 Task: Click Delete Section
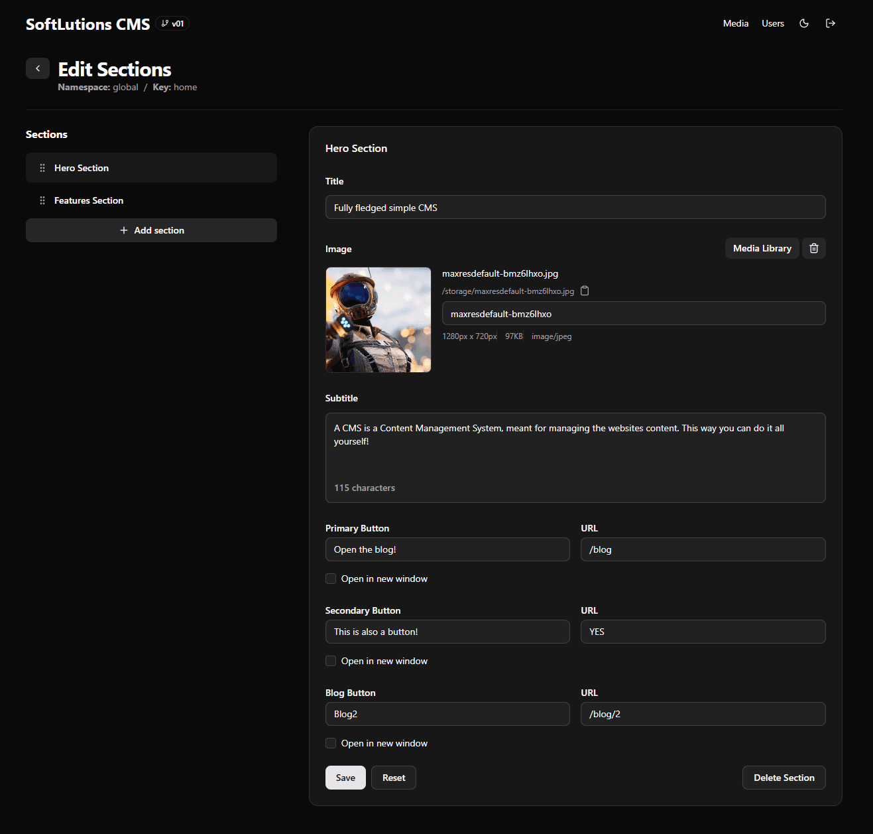(x=784, y=777)
